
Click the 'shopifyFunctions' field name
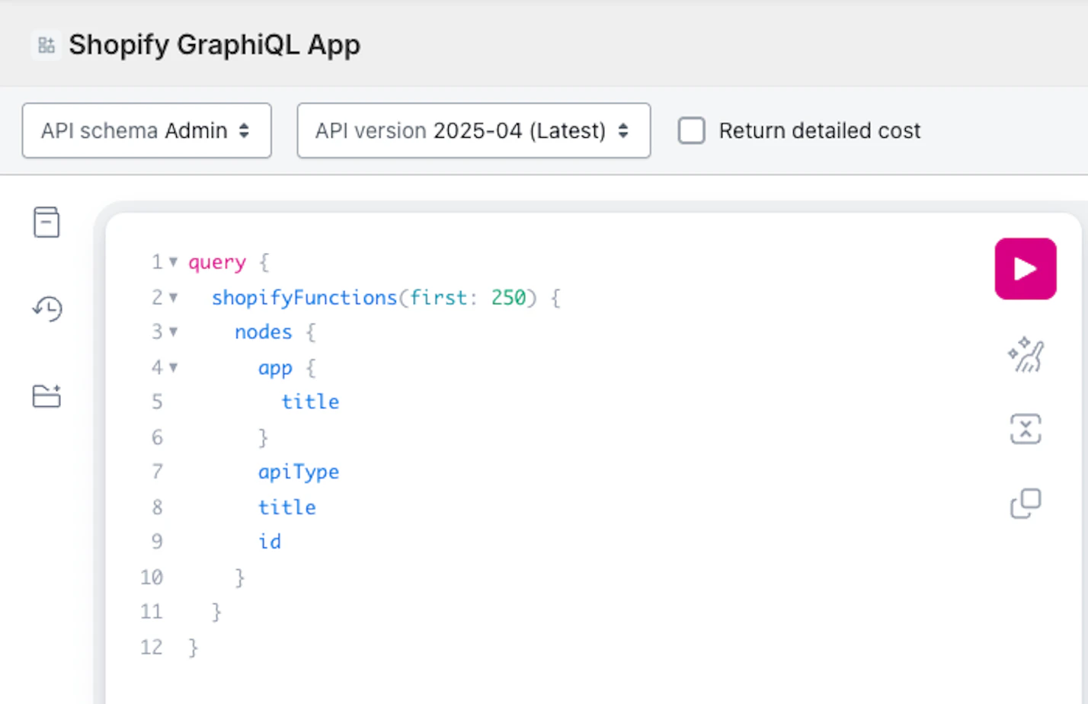(305, 297)
